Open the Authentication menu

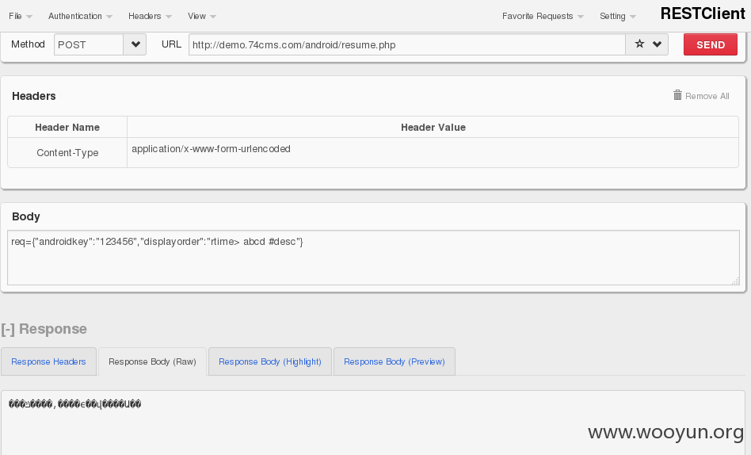[80, 16]
